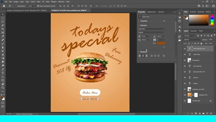This screenshot has height=122, width=216.
Task: Switch to the Paths tab
Action: point(201,31)
